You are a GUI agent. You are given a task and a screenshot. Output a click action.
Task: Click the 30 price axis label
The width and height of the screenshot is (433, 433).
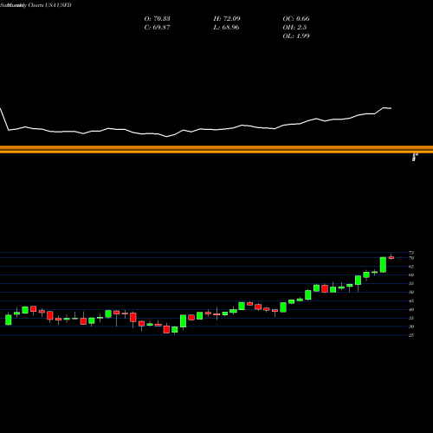(411, 326)
